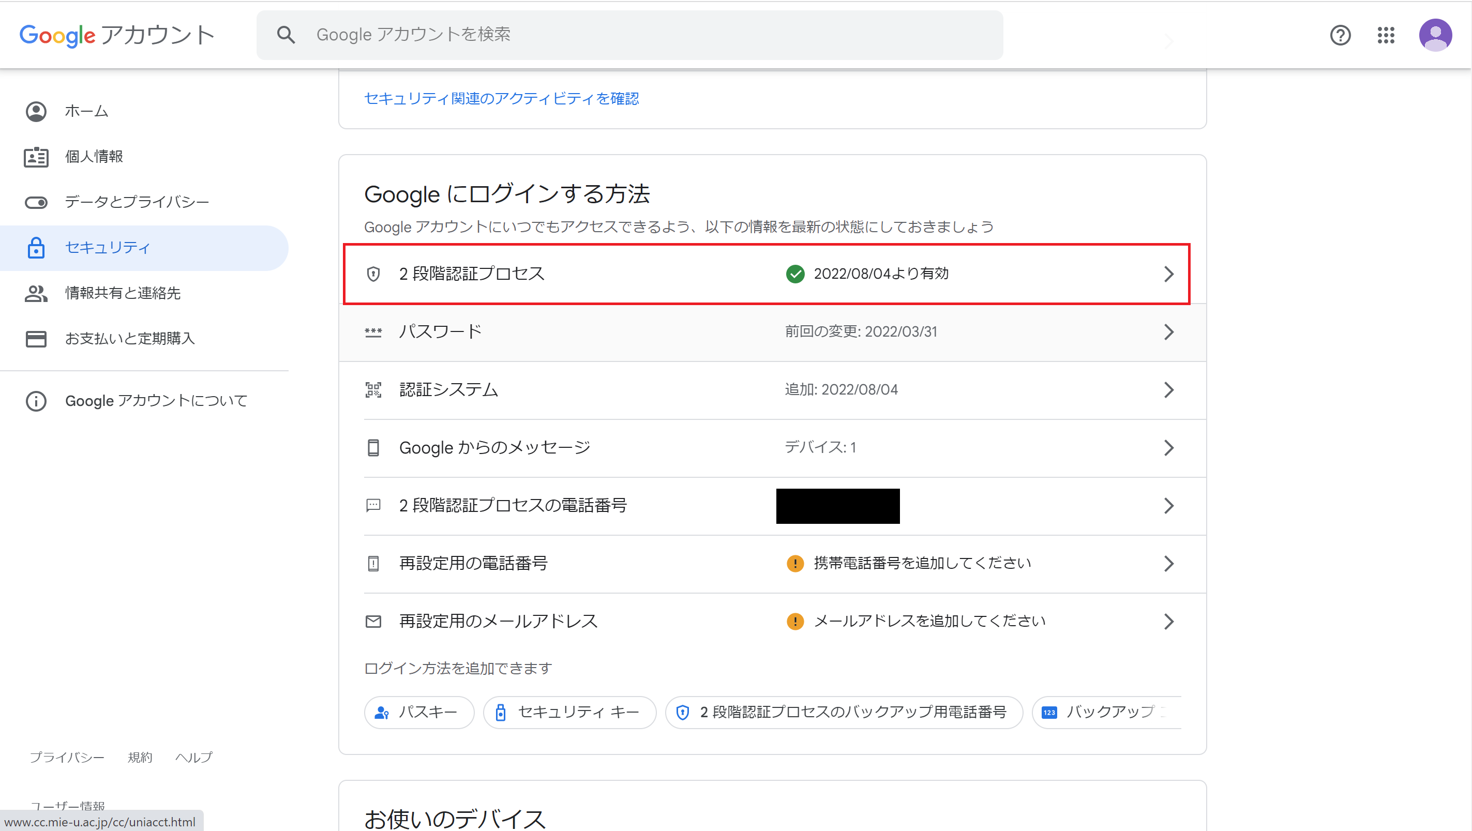Click the Google アカウントについて info icon
This screenshot has width=1472, height=831.
(36, 401)
